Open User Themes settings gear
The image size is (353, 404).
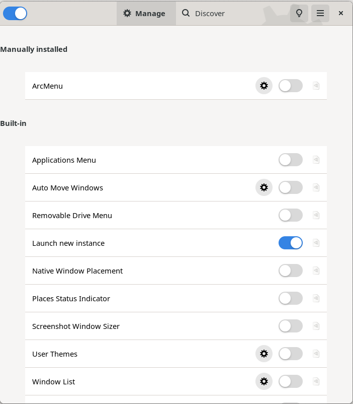point(263,354)
